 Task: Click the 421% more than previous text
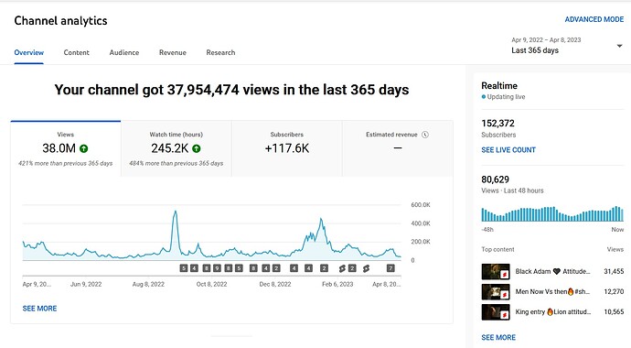(x=66, y=163)
